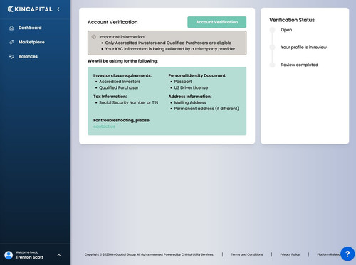The width and height of the screenshot is (356, 265).
Task: Click the 'Review completed' label
Action: [x=299, y=65]
